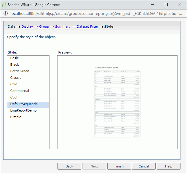Click the Banded Wizard app icon in title bar
Screen dimensions: 187x174
(x=4, y=5)
